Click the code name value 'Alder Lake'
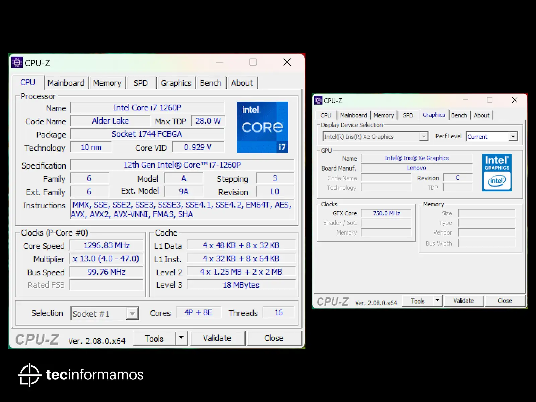Viewport: 536px width, 402px height. tap(110, 121)
